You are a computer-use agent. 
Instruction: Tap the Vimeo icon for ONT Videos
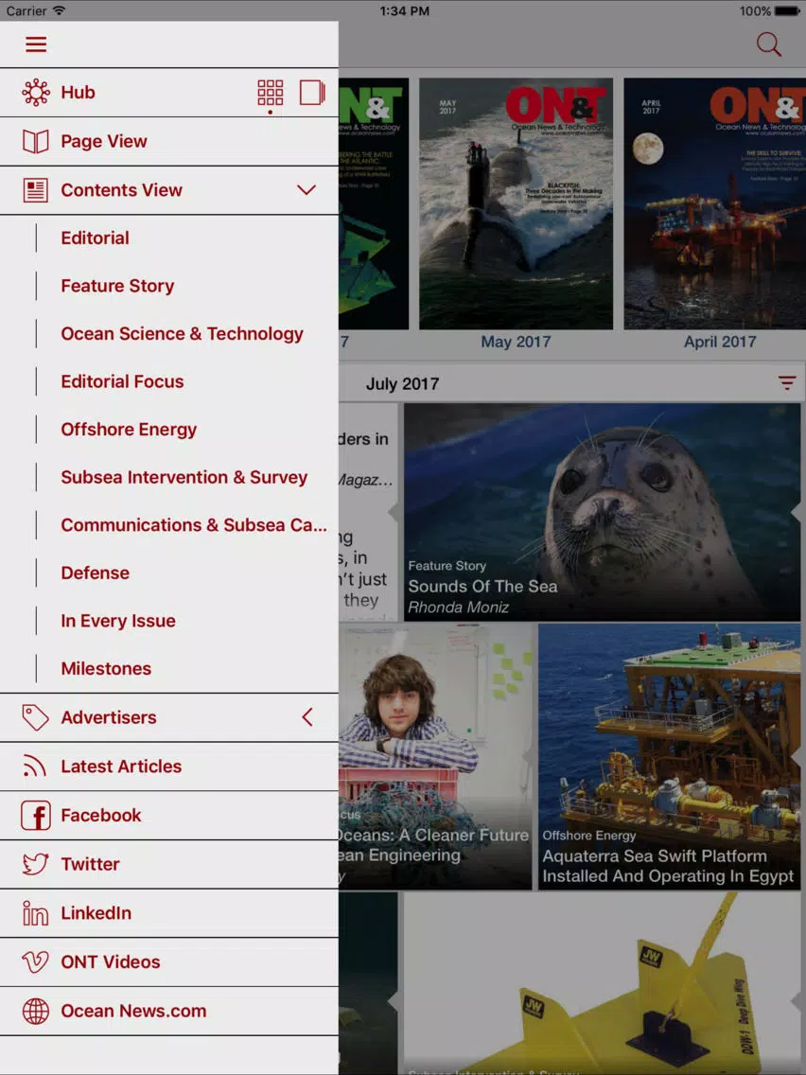tap(35, 961)
